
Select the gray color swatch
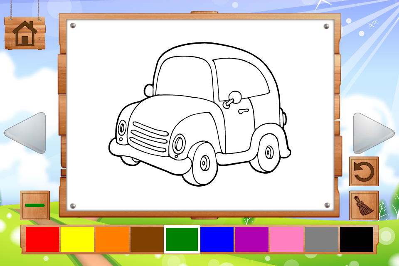click(322, 239)
